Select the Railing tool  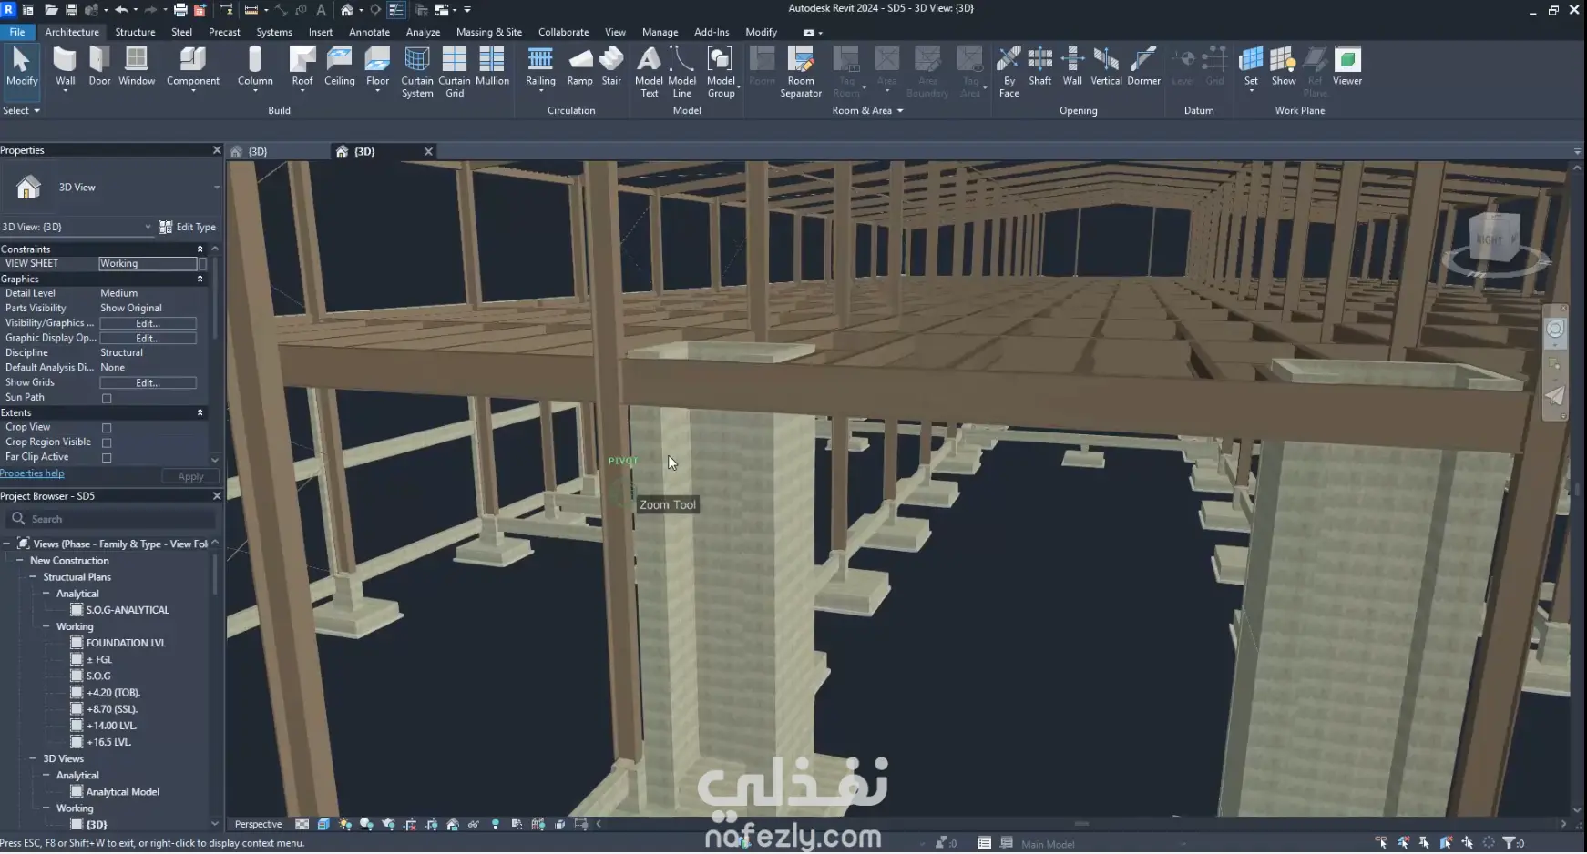pos(540,68)
